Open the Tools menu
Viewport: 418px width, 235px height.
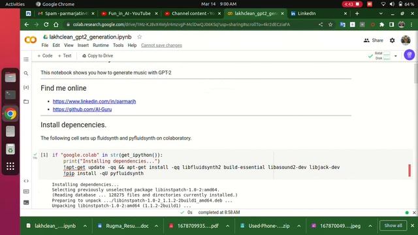tap(118, 45)
